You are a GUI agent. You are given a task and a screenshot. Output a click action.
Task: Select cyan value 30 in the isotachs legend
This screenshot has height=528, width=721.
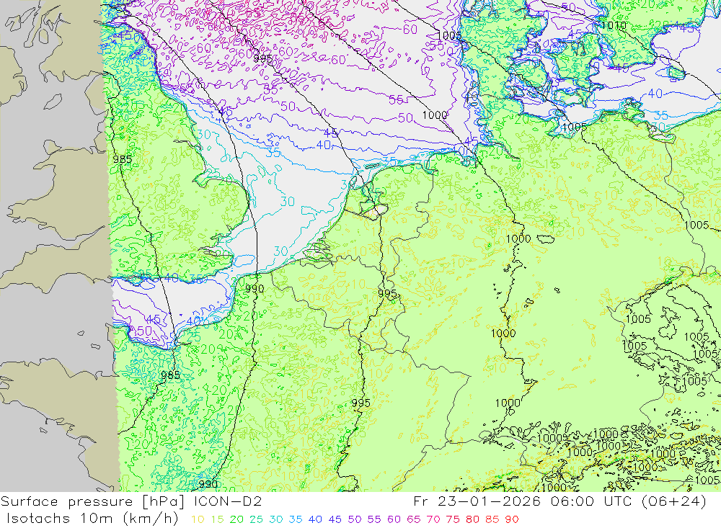[x=276, y=520]
